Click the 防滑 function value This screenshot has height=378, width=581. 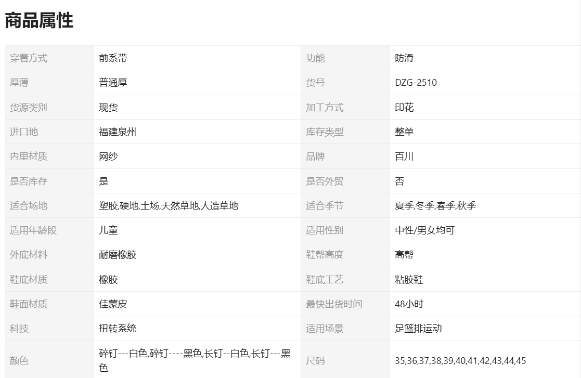404,58
